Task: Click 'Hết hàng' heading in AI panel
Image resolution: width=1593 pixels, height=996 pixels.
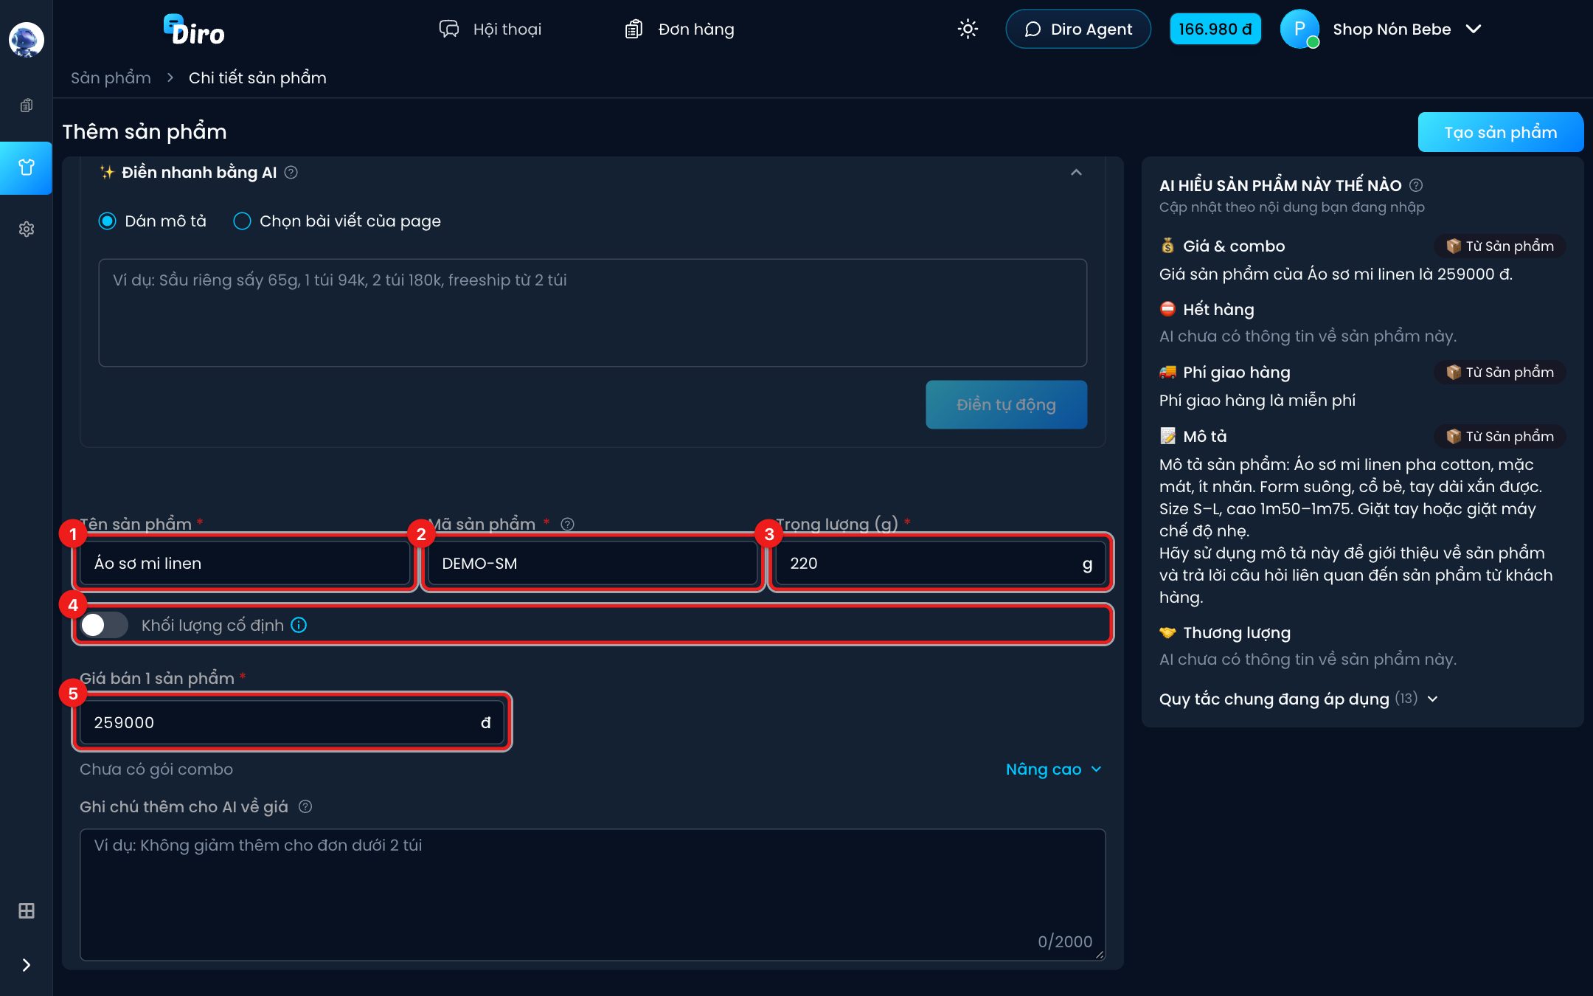Action: (x=1218, y=309)
